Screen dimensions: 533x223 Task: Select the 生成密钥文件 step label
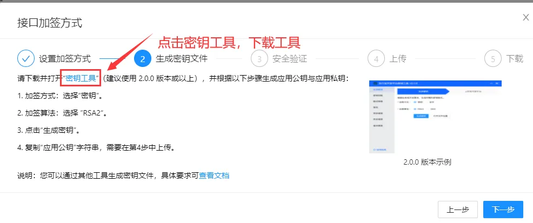pos(181,58)
